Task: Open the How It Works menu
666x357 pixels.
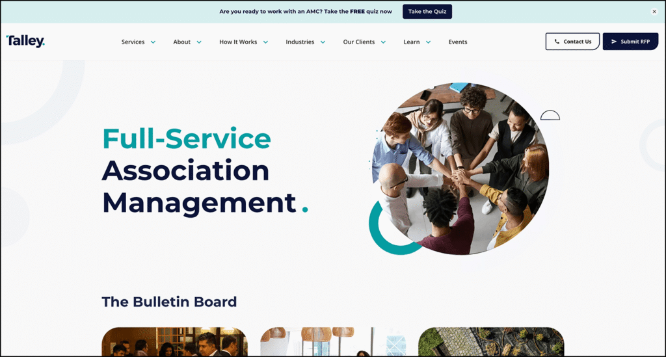Action: (238, 42)
